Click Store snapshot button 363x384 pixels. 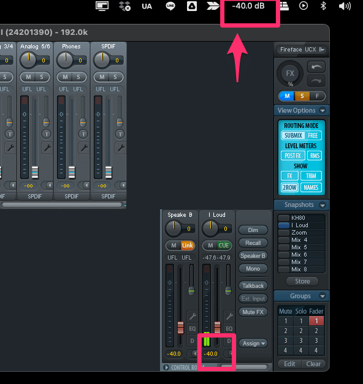point(302,281)
